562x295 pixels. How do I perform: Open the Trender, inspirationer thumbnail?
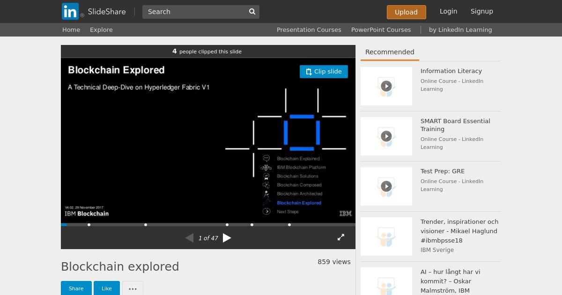point(386,236)
